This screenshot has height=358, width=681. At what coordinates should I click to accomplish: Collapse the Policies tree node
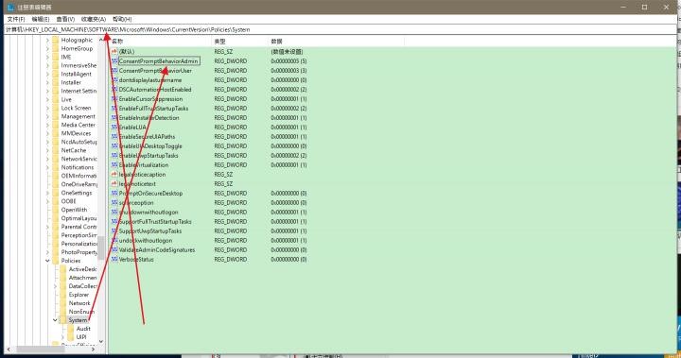(47, 261)
